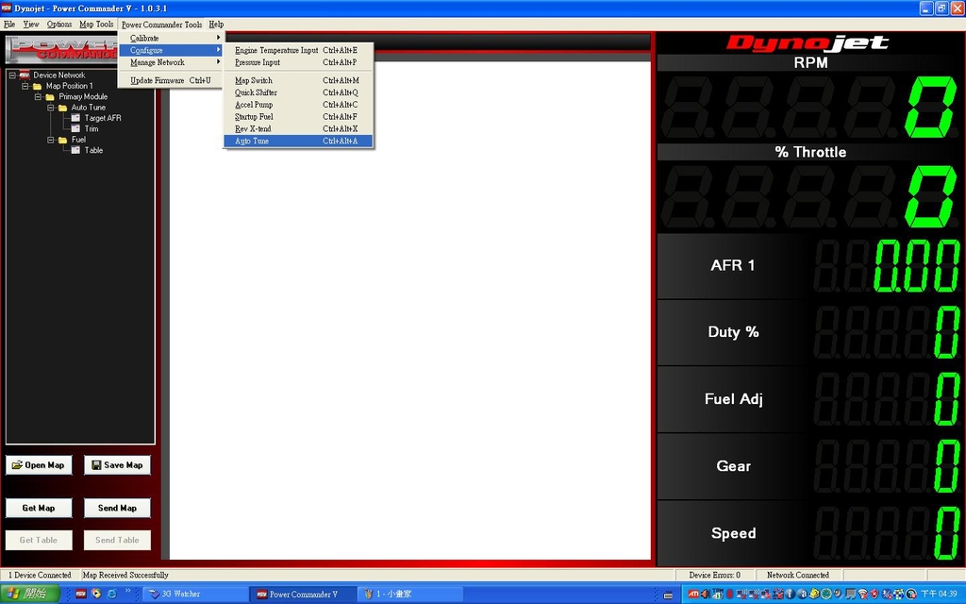Click the Fuel Adj gauge label
Image resolution: width=966 pixels, height=604 pixels.
click(733, 399)
